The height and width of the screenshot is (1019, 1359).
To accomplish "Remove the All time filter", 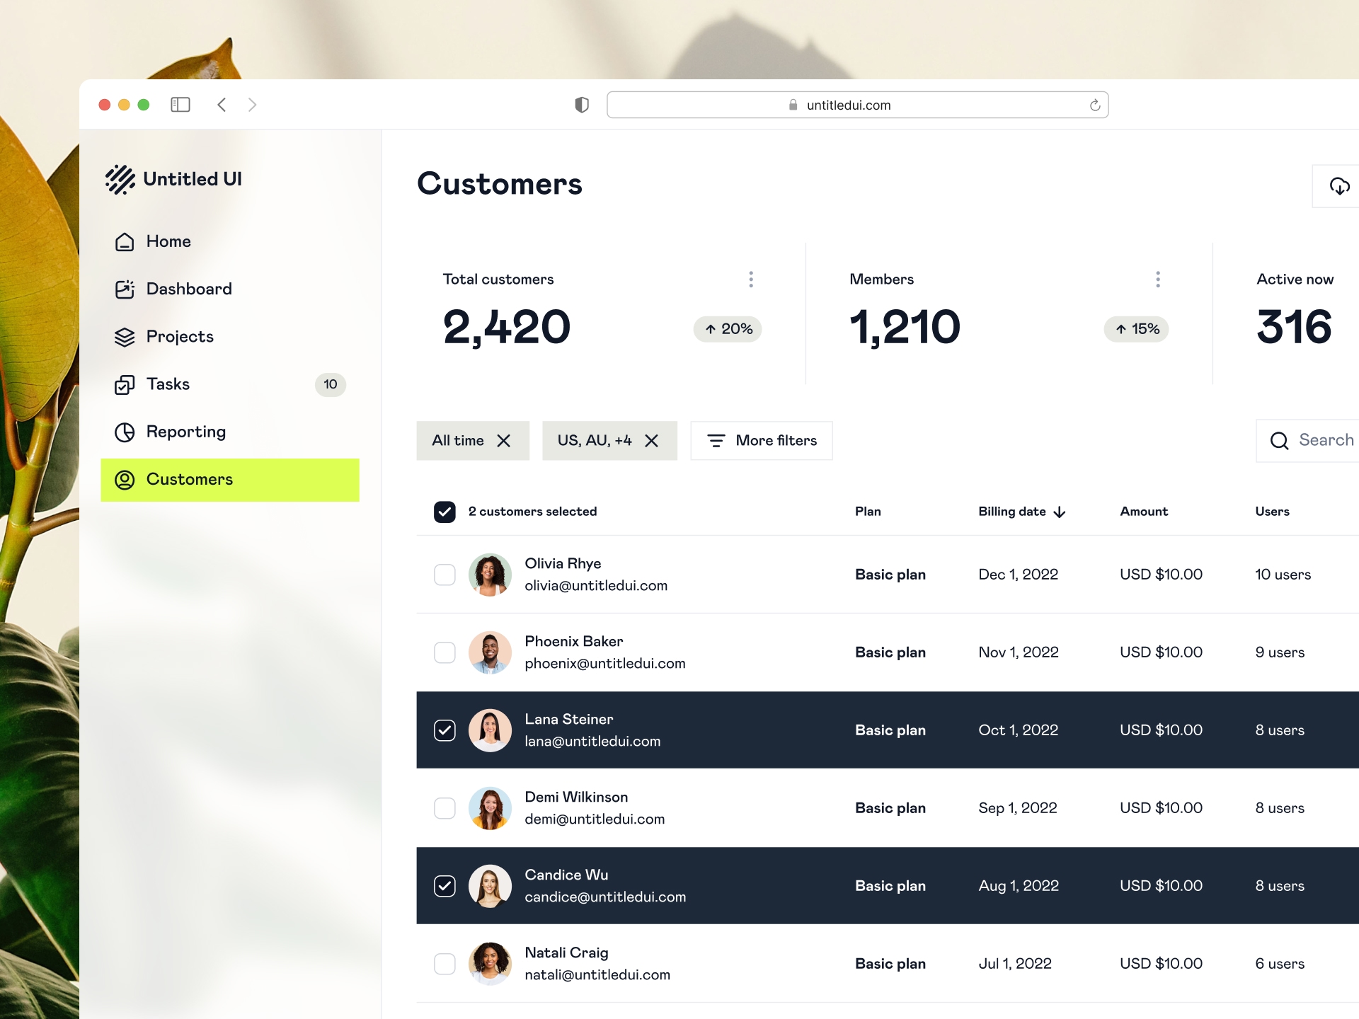I will pyautogui.click(x=505, y=440).
